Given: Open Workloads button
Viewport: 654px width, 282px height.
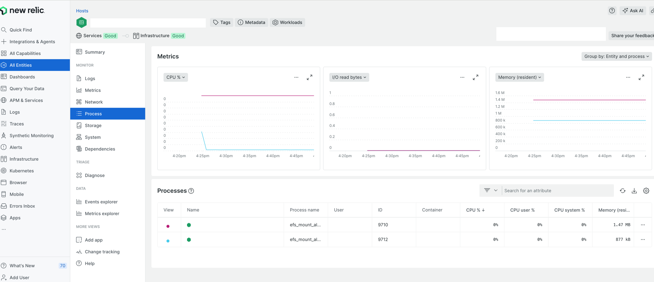Looking at the screenshot, I should point(287,22).
